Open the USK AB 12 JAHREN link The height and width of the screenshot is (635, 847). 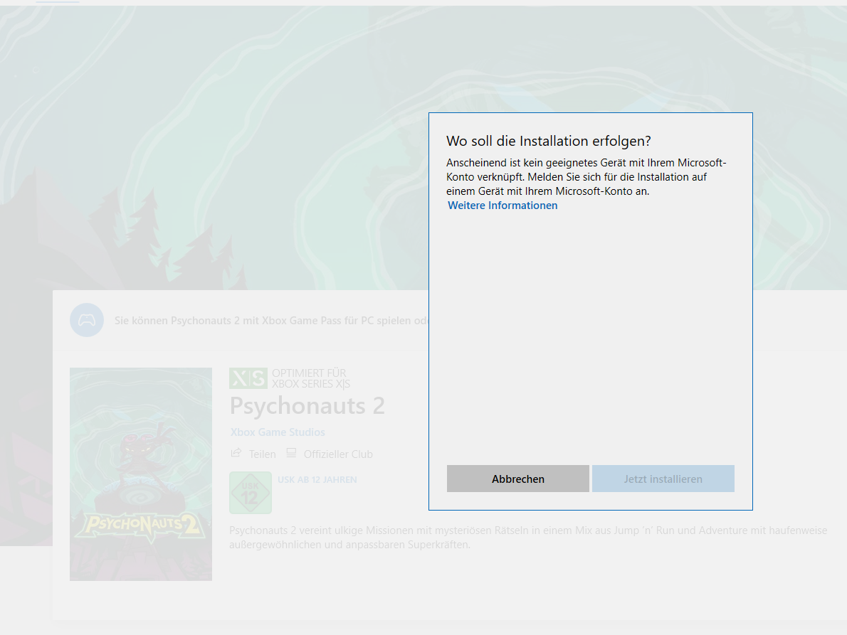coord(317,479)
